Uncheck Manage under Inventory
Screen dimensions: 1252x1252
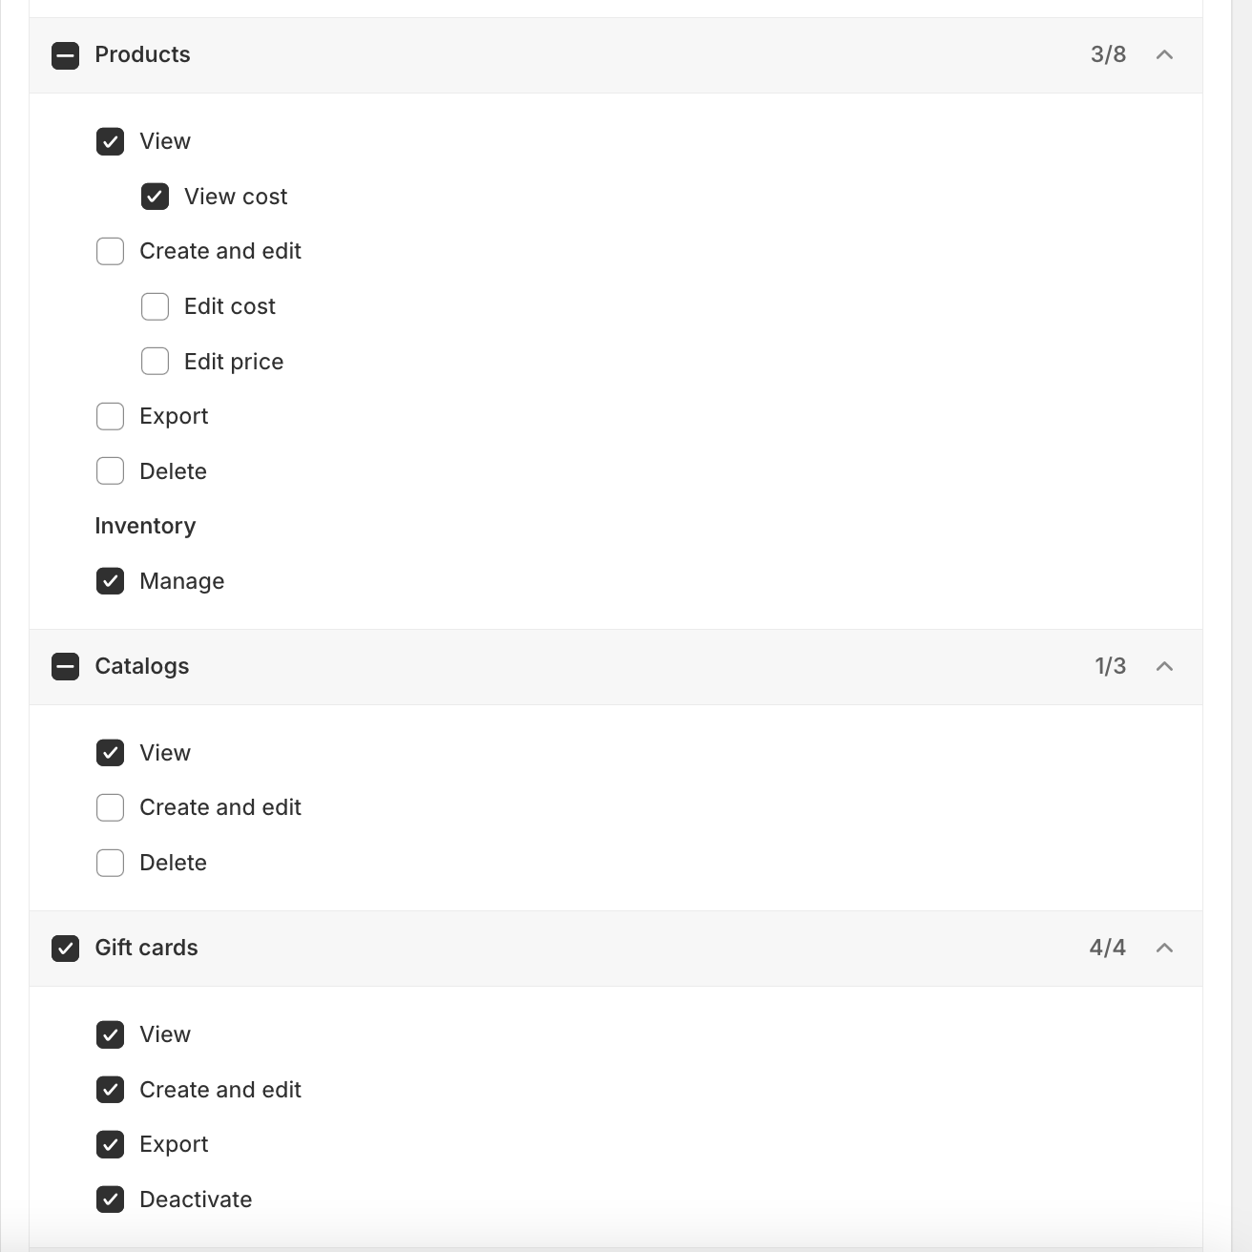coord(110,581)
